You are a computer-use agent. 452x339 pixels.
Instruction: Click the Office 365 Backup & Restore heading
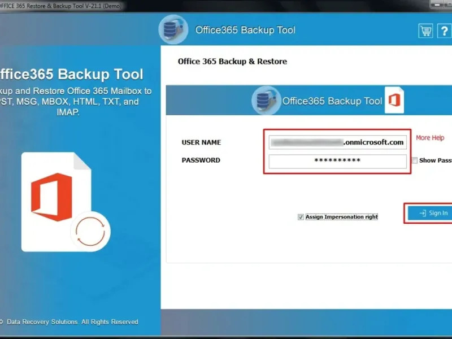point(232,62)
